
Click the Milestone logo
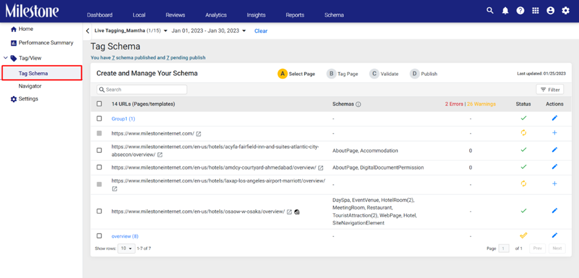click(32, 11)
